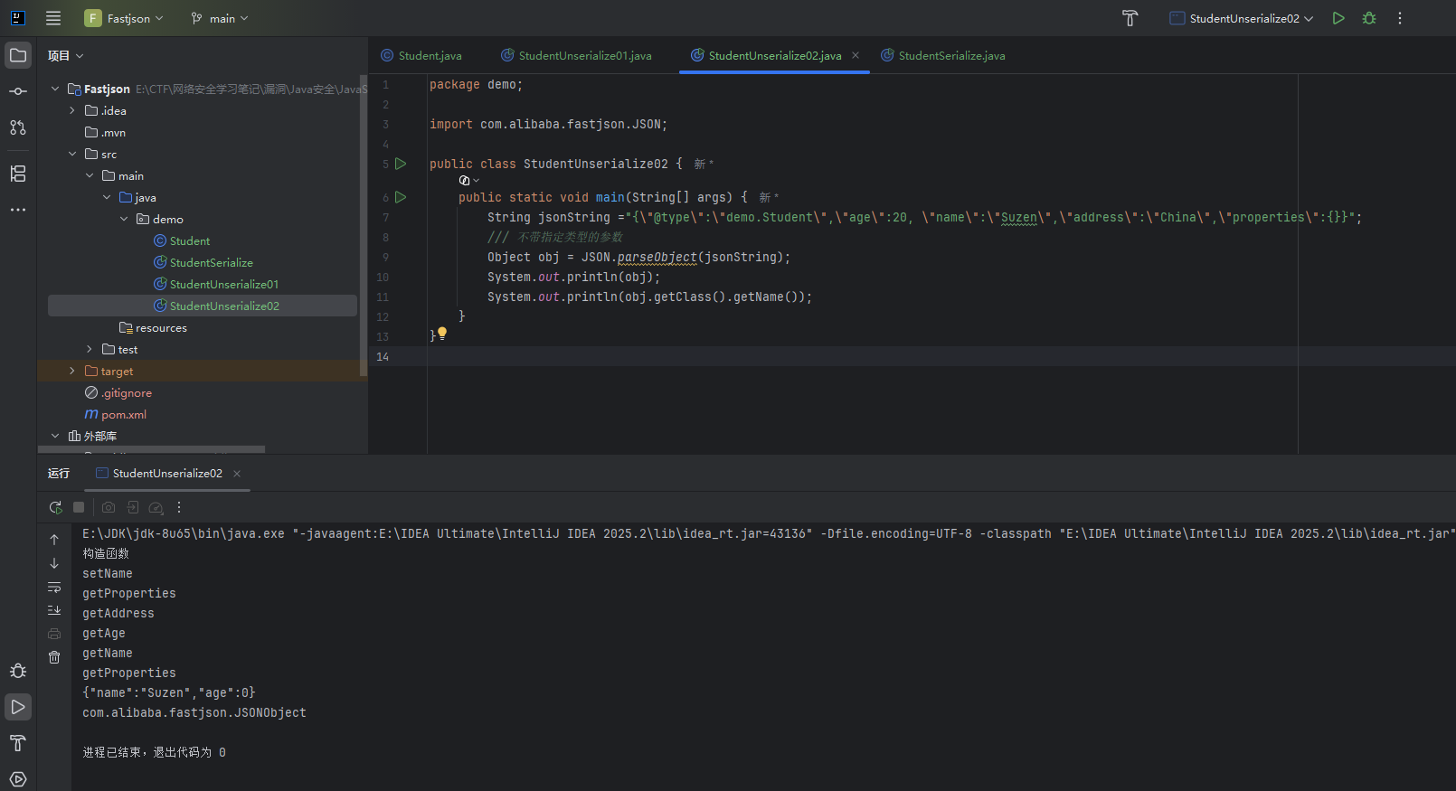Click the Build Project hammer icon
This screenshot has height=791, width=1456.
pyautogui.click(x=1130, y=18)
